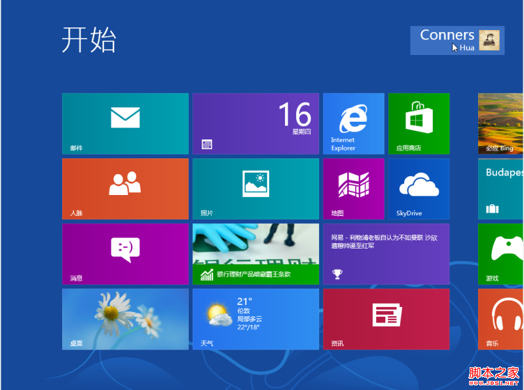Screen dimensions: 524x390
Task: Open the Weather (天气) tile
Action: pos(255,319)
